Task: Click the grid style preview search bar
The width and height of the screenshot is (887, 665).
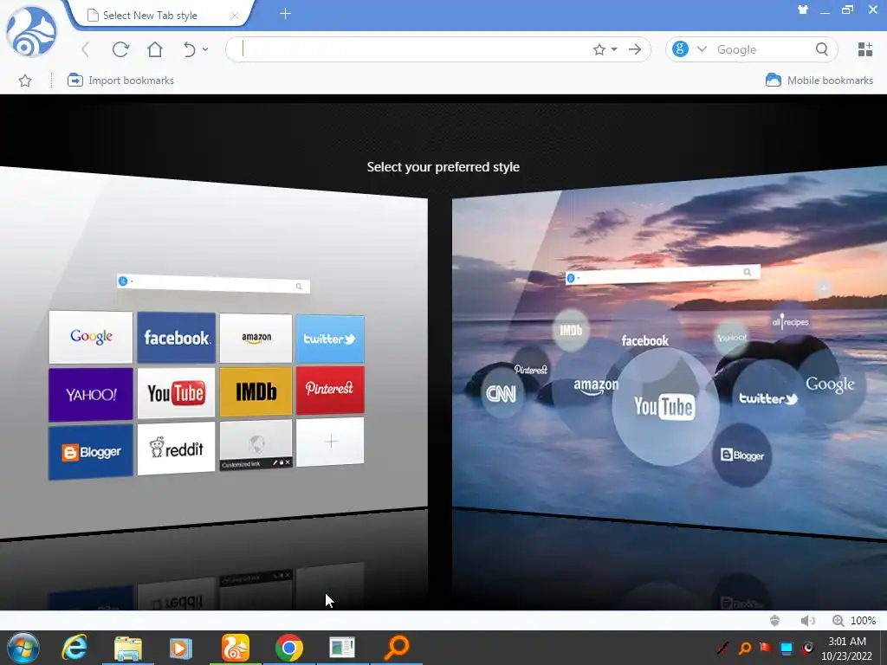Action: point(213,284)
